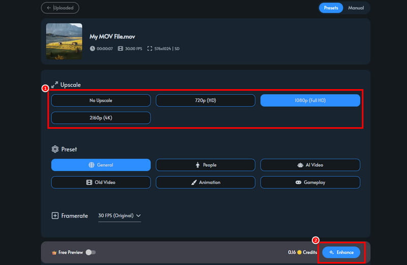Screen dimensions: 407x265
Task: Select the 720p (HD) upscale option
Action: point(205,100)
